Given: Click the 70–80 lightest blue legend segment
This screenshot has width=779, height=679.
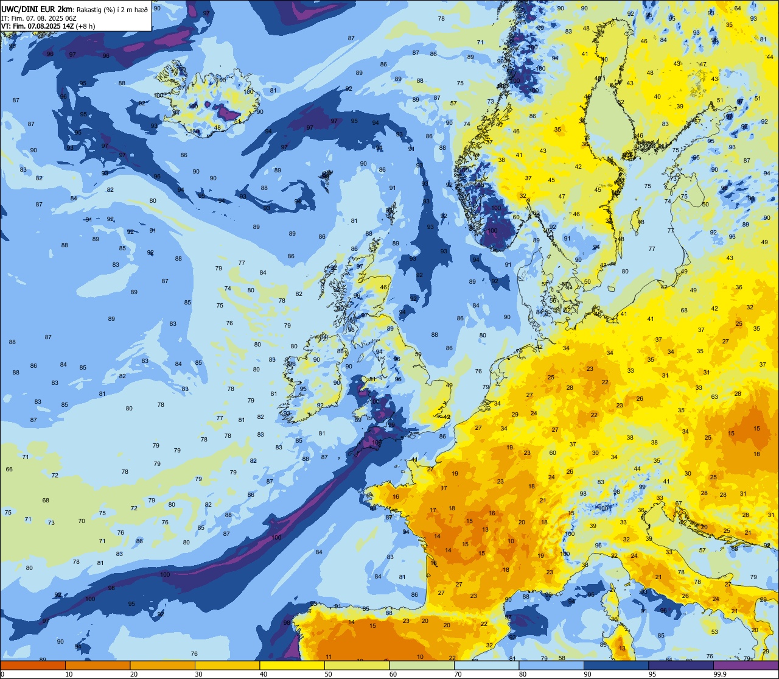Looking at the screenshot, I should tap(486, 665).
